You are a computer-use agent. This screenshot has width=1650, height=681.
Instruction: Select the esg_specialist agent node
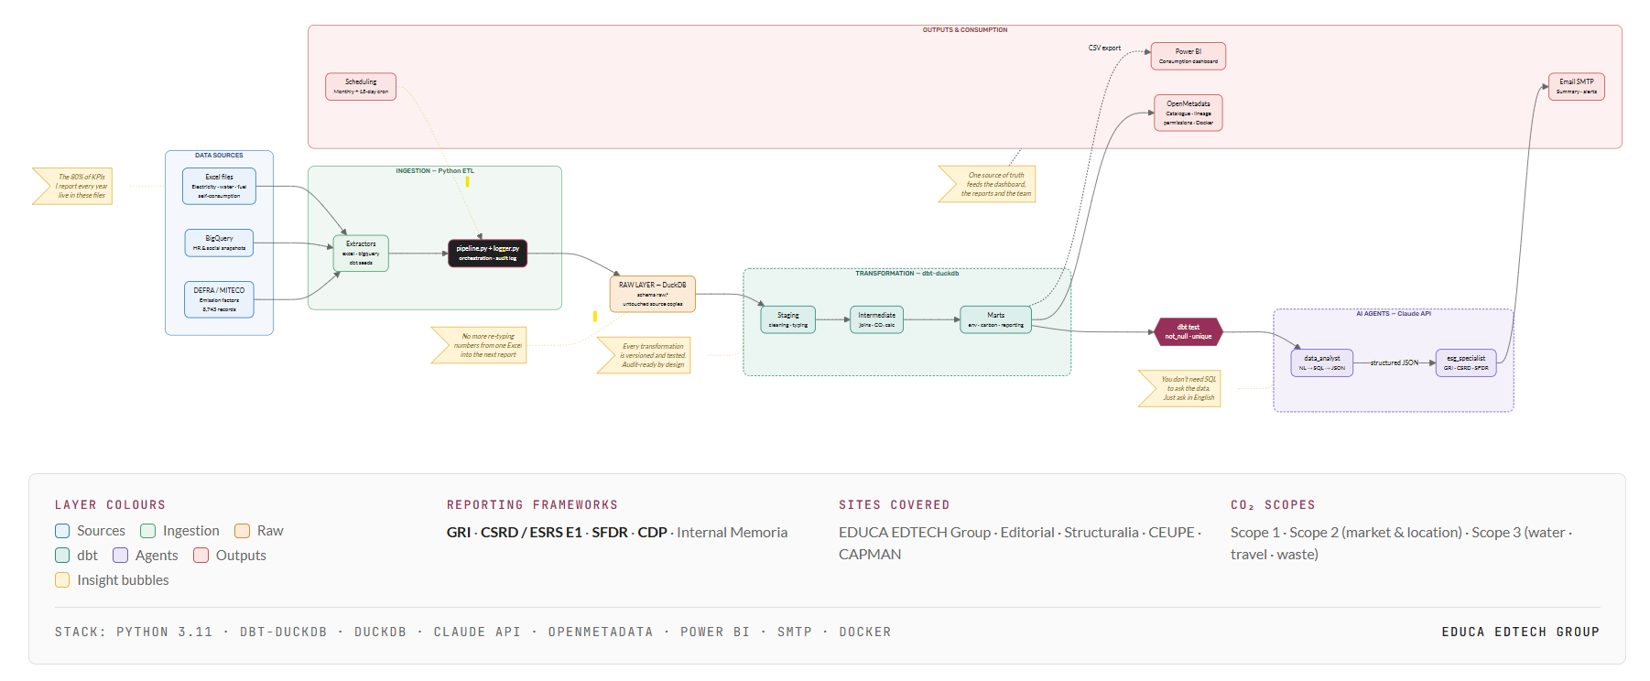click(1466, 362)
